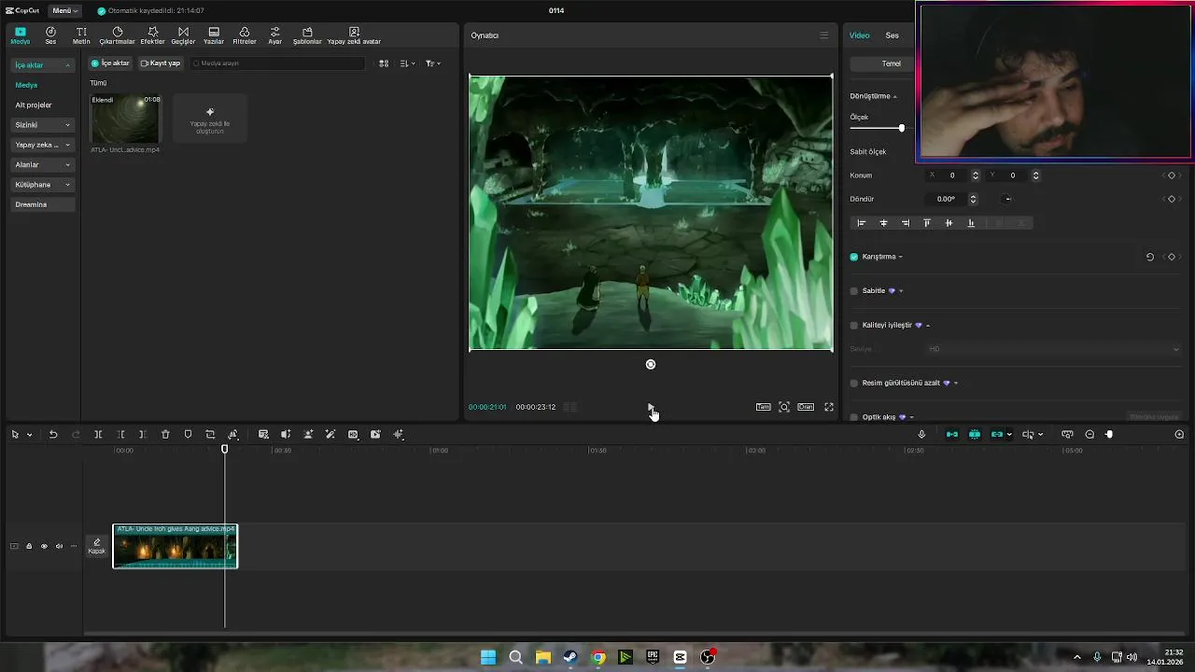This screenshot has width=1195, height=672.
Task: Select the ATLA Uncle Iroh media thumbnail
Action: (x=125, y=119)
